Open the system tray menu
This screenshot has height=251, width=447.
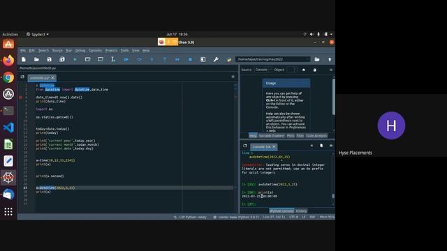tap(331, 34)
